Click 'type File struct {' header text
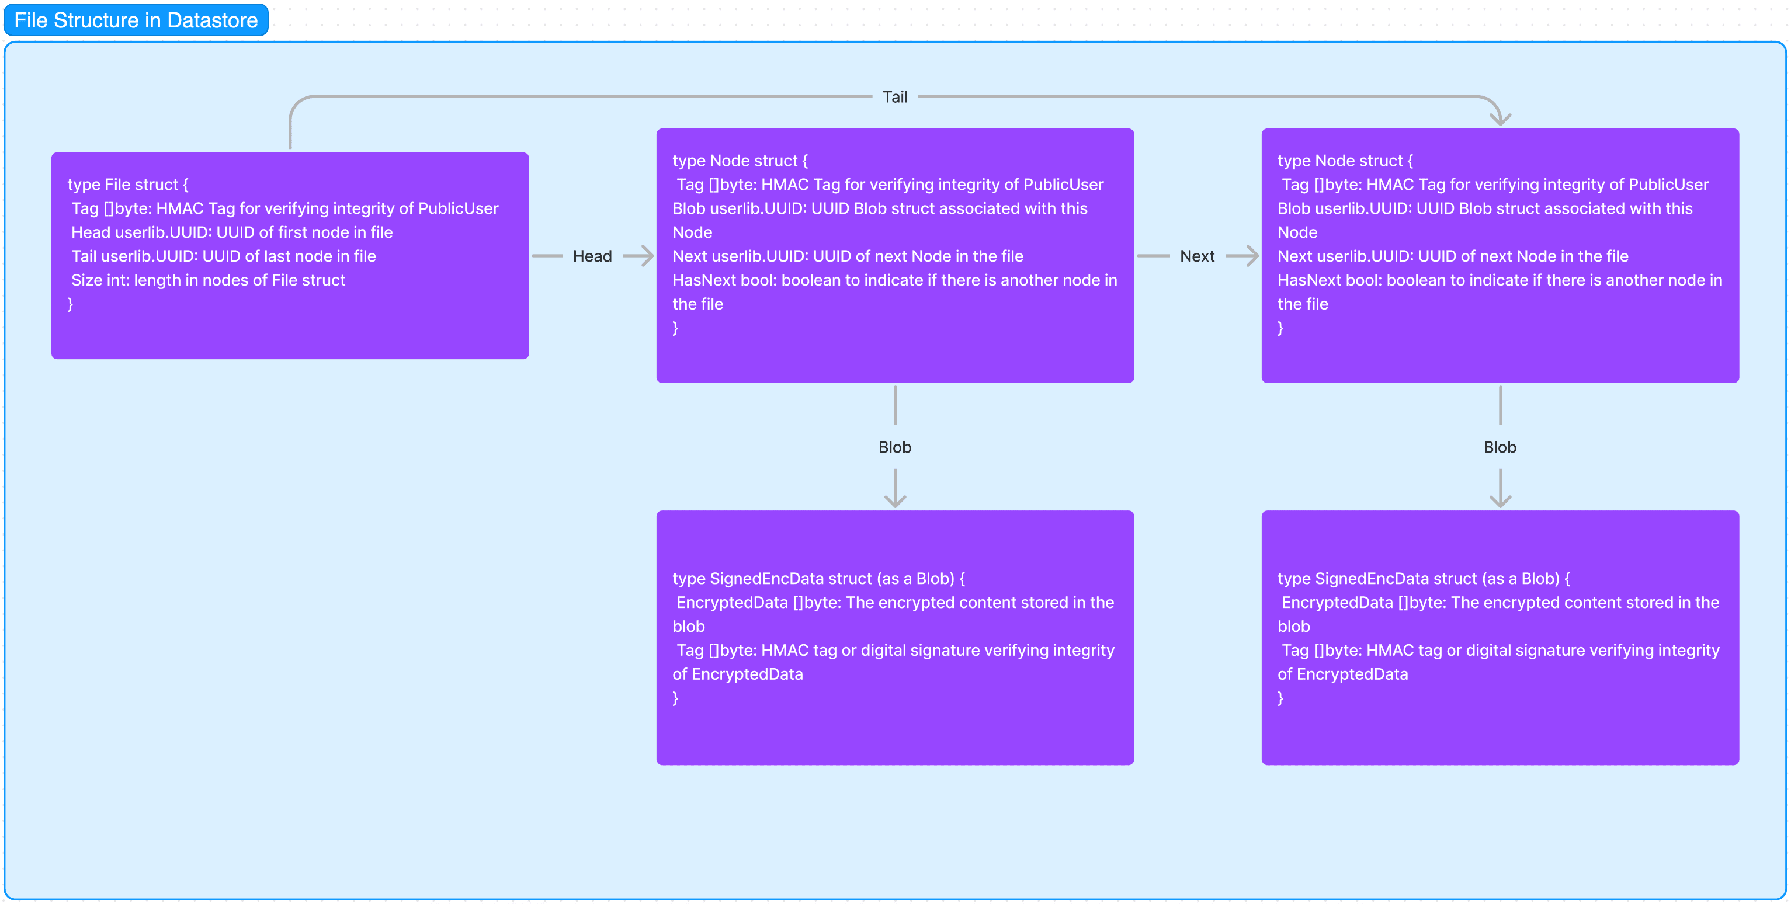The width and height of the screenshot is (1791, 904). click(128, 185)
